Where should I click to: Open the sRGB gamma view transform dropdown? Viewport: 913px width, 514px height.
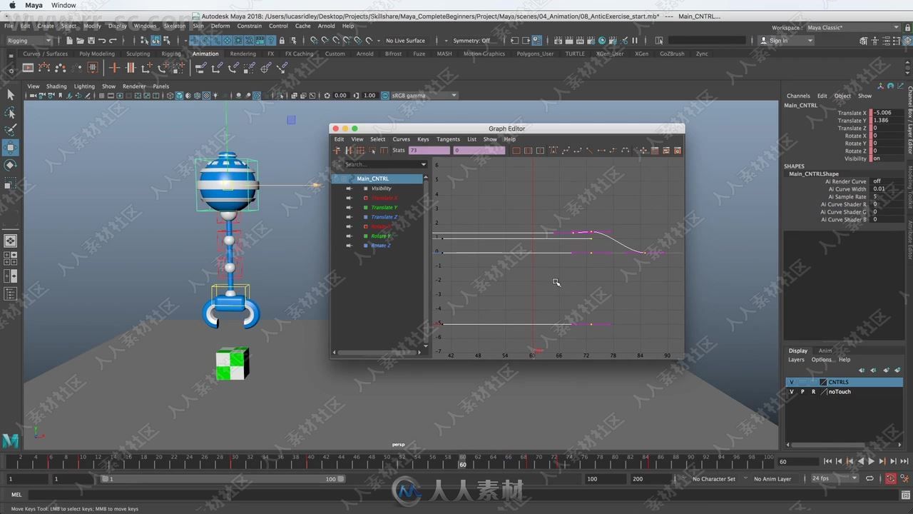(424, 95)
